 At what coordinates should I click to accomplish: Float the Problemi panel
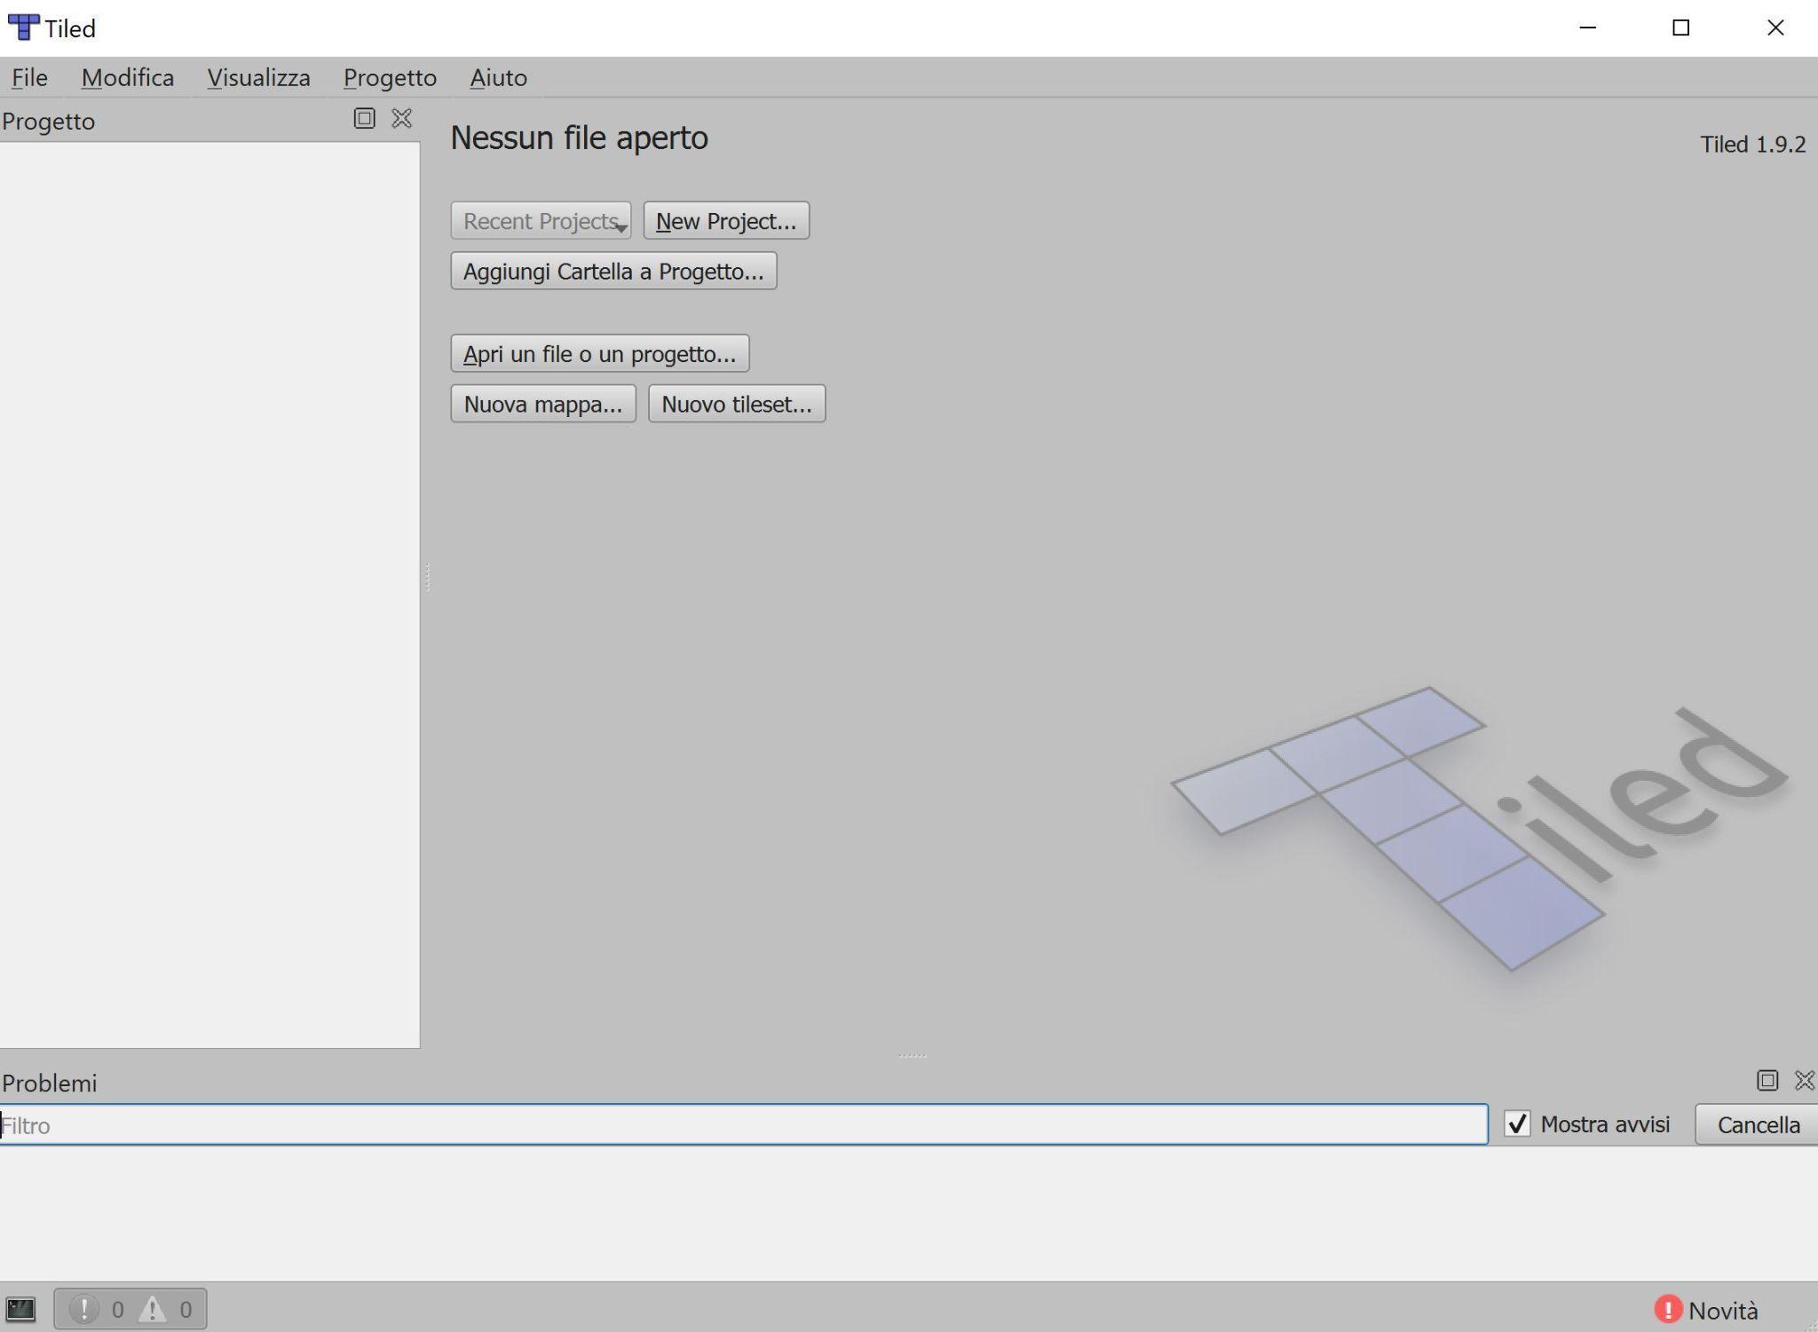tap(1767, 1080)
